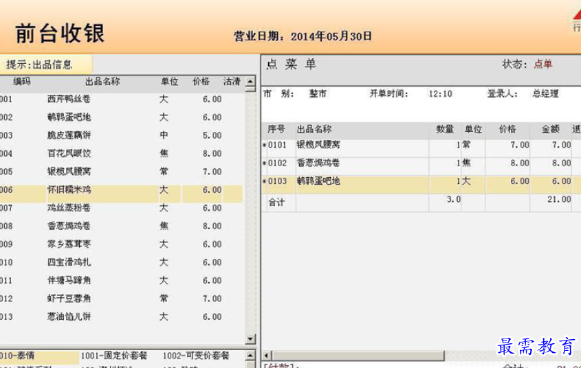Select product 009 家乡荔茸枣
The width and height of the screenshot is (581, 368).
point(122,244)
